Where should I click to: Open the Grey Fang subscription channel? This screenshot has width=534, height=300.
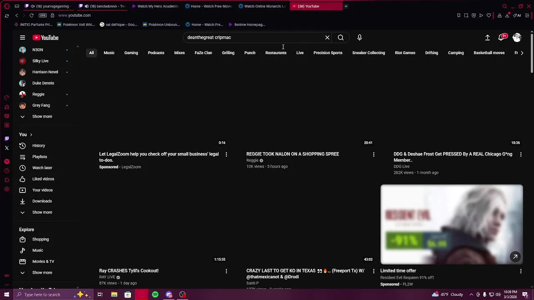point(43,105)
